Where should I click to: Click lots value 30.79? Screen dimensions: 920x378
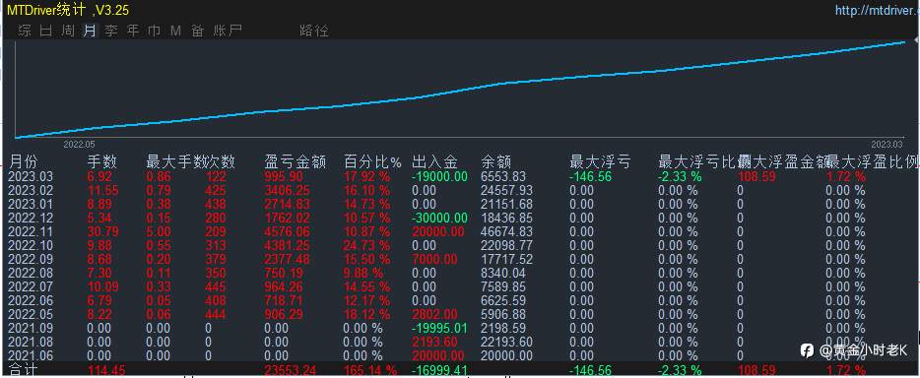[102, 231]
